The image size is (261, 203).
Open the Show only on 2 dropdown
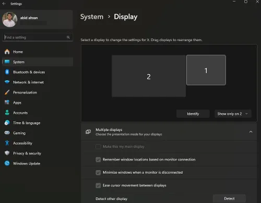click(x=233, y=114)
